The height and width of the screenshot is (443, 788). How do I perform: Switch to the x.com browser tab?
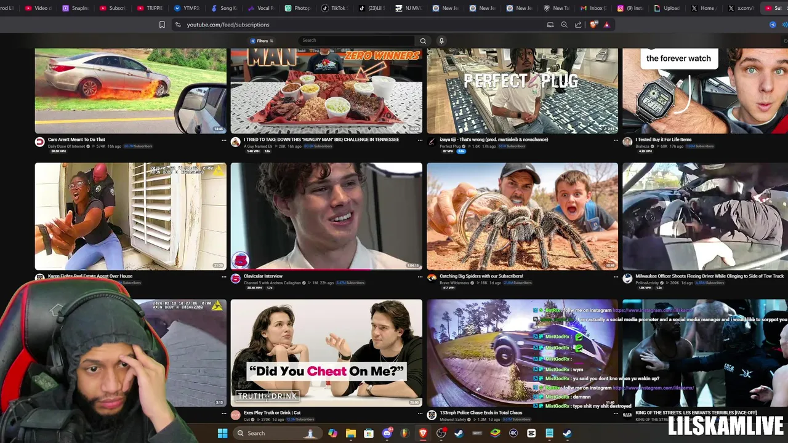tap(741, 8)
